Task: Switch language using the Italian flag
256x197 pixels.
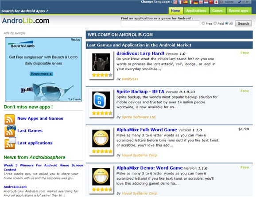Action: (x=190, y=2)
